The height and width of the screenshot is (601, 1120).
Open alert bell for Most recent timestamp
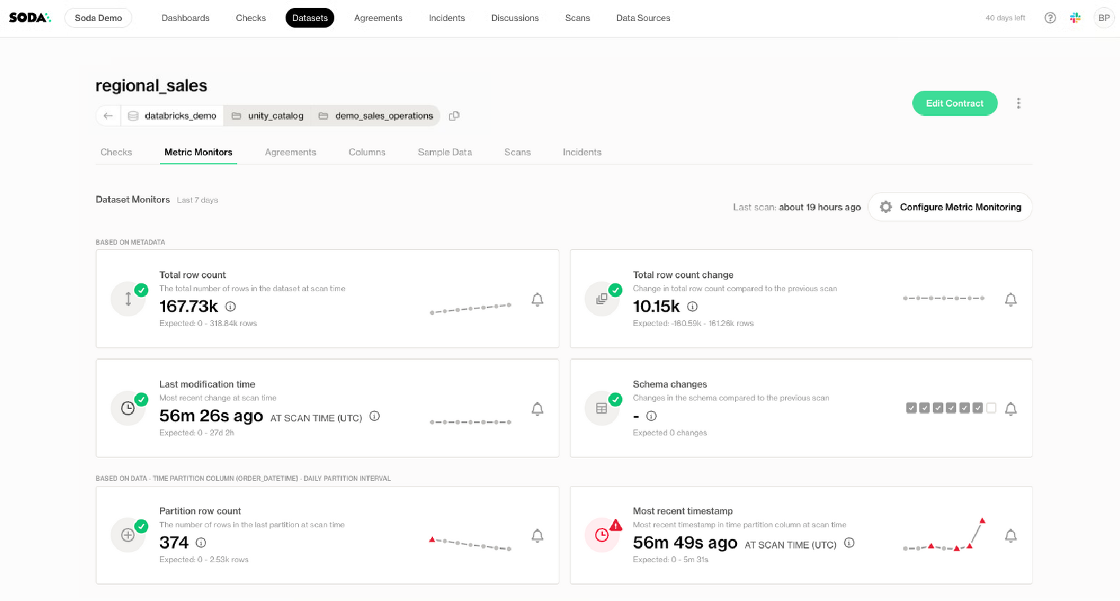point(1011,536)
